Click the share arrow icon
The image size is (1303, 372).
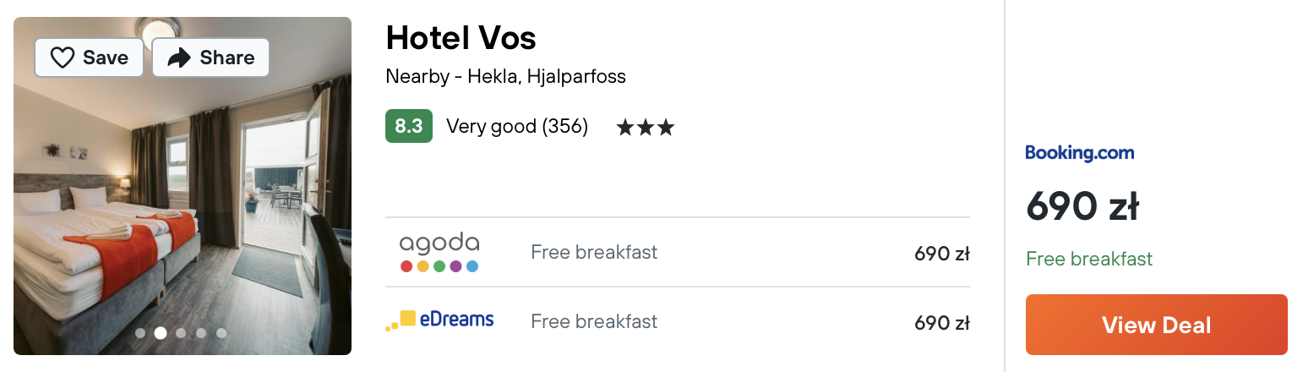[x=179, y=57]
